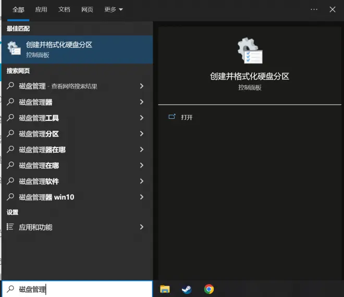Launch Steam from the taskbar
Image resolution: width=344 pixels, height=297 pixels.
[x=187, y=289]
